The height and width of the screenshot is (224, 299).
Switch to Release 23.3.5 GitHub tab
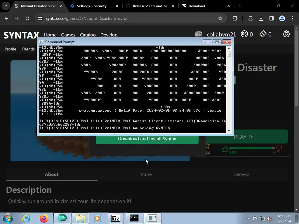[150, 6]
